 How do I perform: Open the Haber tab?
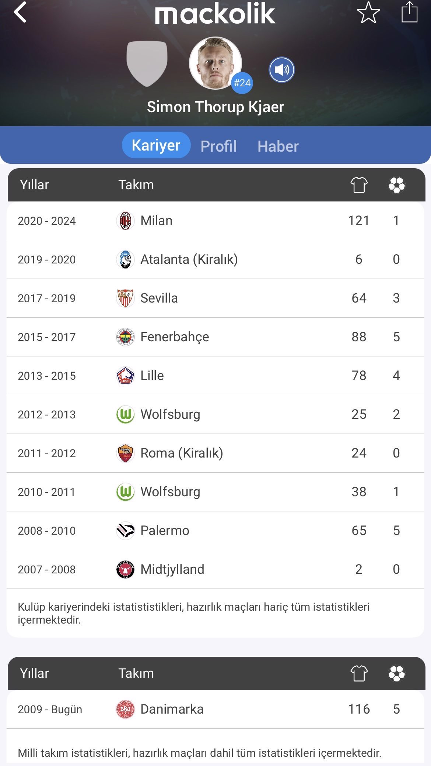278,146
